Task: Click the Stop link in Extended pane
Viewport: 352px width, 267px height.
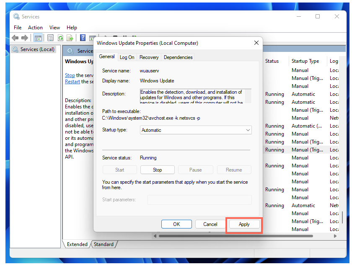Action: pos(70,75)
